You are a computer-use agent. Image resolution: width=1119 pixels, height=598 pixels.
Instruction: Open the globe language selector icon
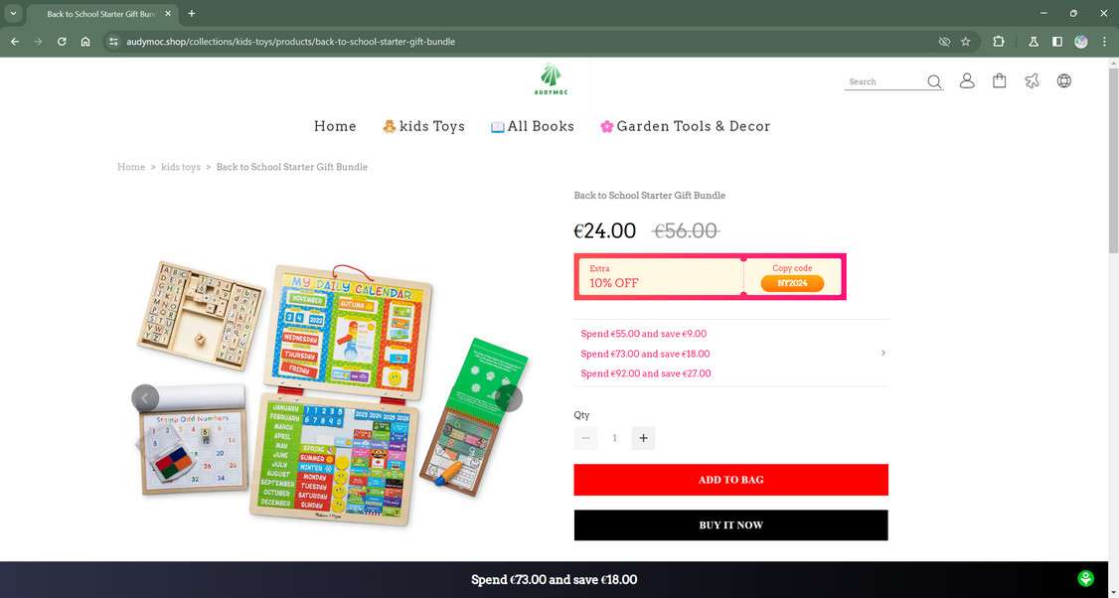click(x=1064, y=80)
